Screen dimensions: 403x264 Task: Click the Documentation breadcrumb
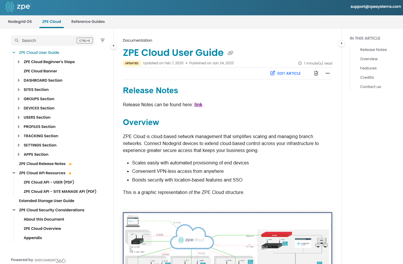(137, 40)
